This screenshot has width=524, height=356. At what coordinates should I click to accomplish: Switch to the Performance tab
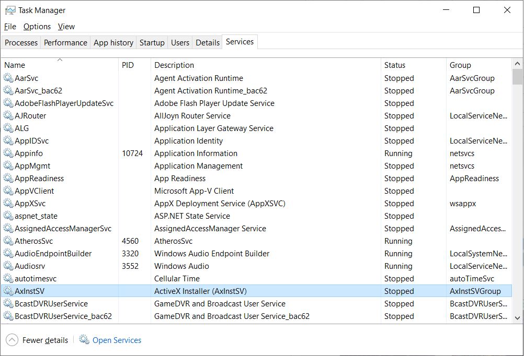(65, 43)
